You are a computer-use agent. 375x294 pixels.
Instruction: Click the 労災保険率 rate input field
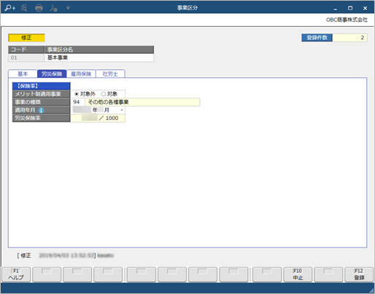coord(84,118)
